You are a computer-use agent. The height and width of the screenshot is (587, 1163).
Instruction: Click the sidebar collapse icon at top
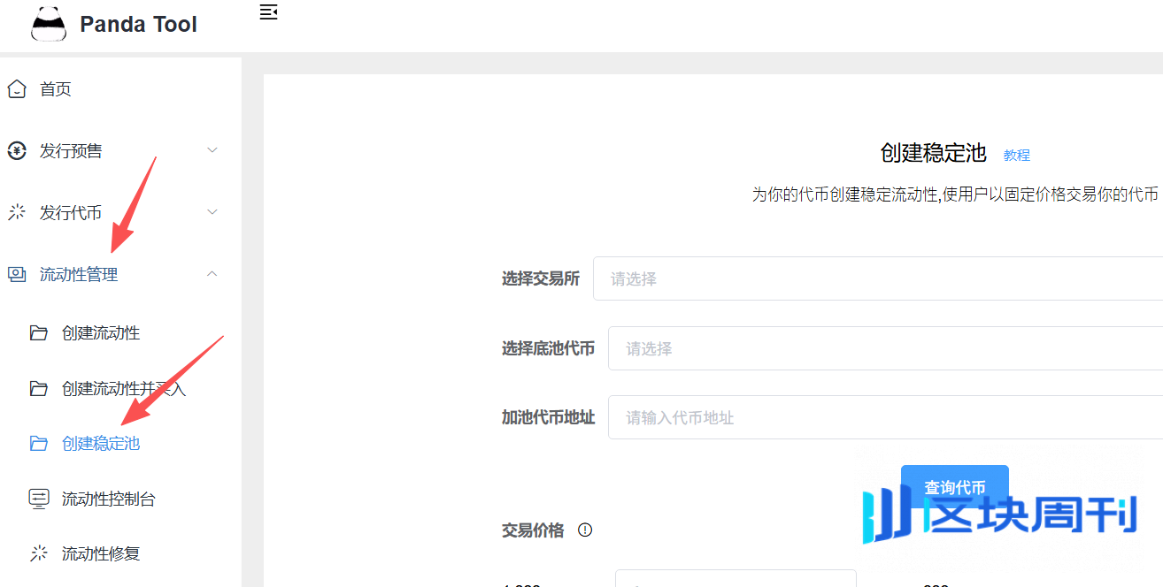click(267, 12)
